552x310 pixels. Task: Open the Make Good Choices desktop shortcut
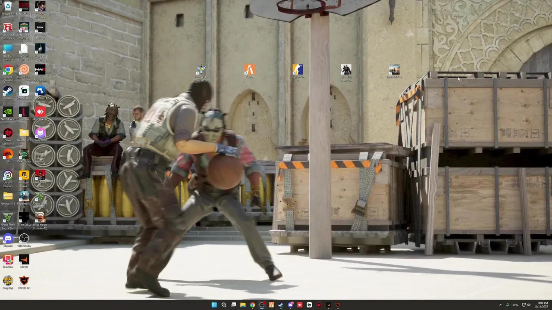(24, 31)
